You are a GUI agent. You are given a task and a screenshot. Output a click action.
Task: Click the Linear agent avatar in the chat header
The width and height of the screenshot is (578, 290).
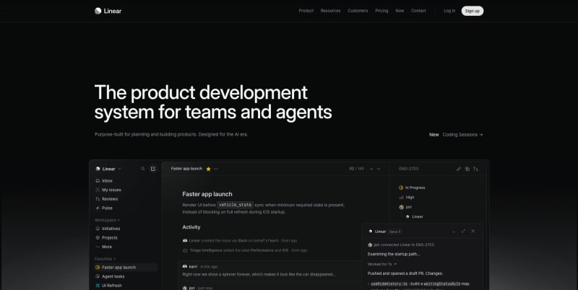click(x=371, y=232)
